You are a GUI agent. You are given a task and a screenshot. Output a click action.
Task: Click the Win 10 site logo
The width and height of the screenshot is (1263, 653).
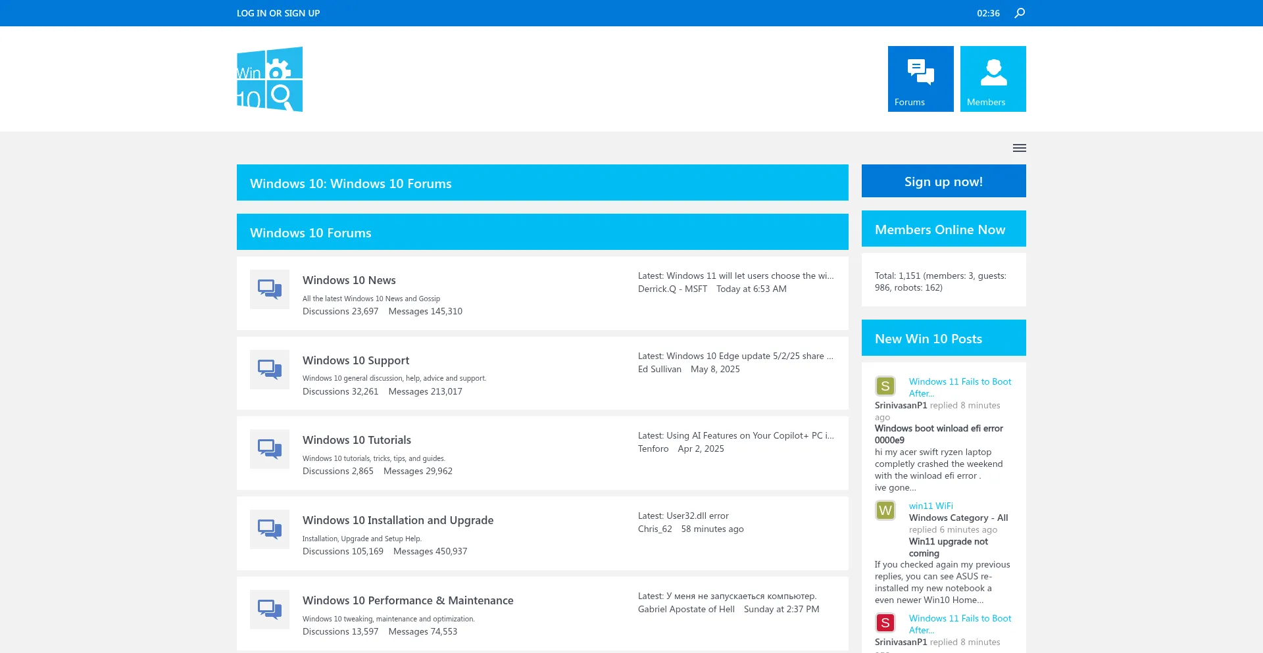coord(270,79)
